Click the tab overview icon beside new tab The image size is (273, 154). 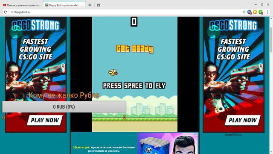[x=99, y=5]
